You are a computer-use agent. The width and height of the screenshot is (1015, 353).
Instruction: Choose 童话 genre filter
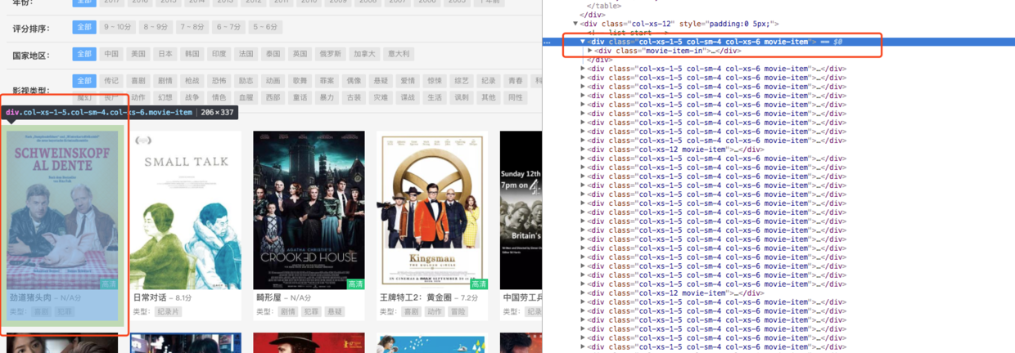click(300, 97)
